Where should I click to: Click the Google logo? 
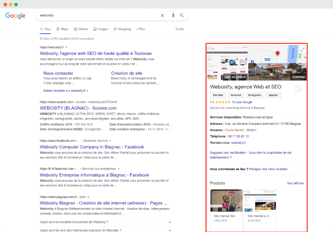(x=15, y=15)
